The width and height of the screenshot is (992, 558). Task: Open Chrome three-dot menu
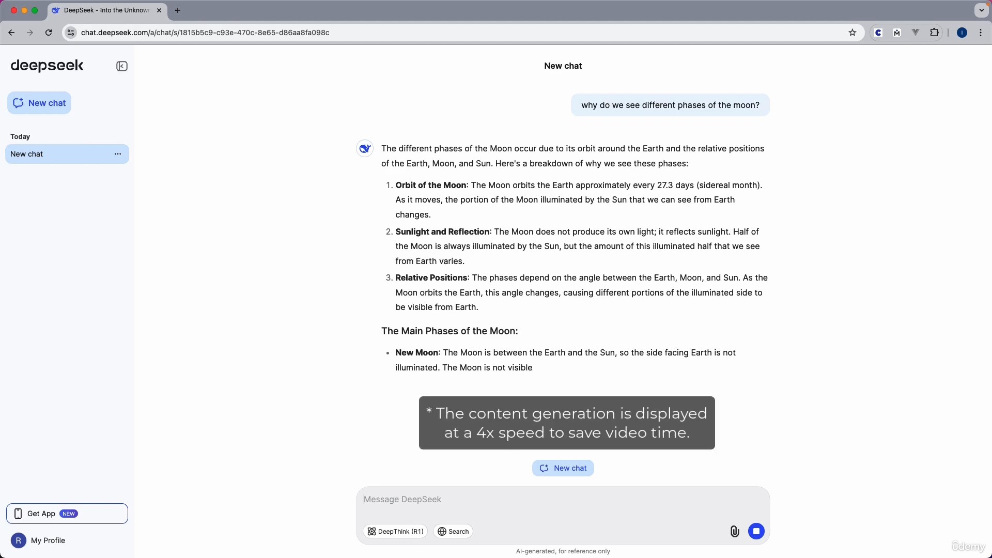[981, 33]
